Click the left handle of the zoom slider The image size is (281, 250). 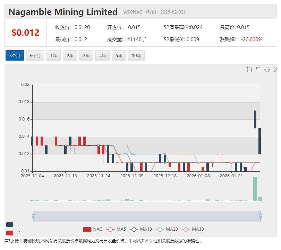(33, 216)
